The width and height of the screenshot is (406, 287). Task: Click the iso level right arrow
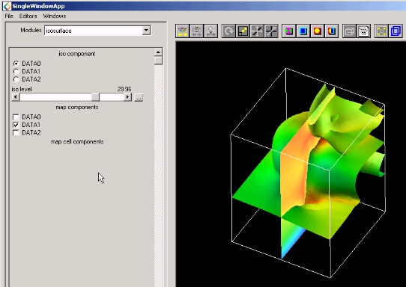[x=127, y=97]
